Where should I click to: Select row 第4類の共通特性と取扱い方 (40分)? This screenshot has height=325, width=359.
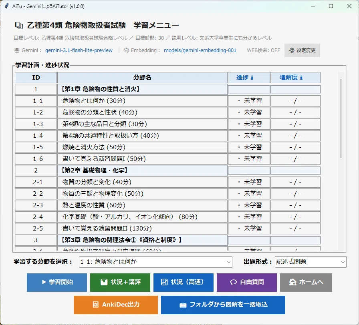point(142,136)
